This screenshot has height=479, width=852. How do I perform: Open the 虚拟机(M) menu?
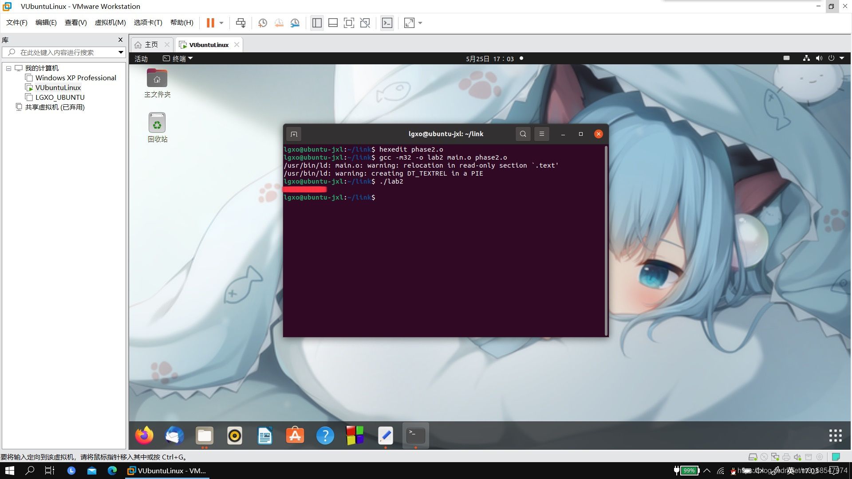coord(110,23)
